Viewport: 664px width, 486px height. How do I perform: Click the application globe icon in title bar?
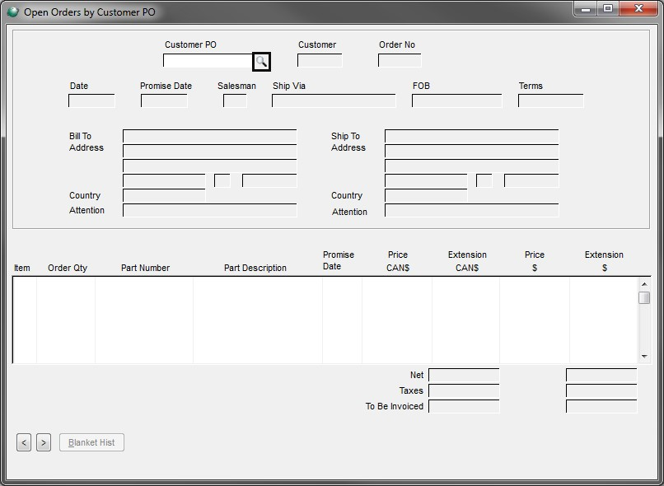(12, 12)
